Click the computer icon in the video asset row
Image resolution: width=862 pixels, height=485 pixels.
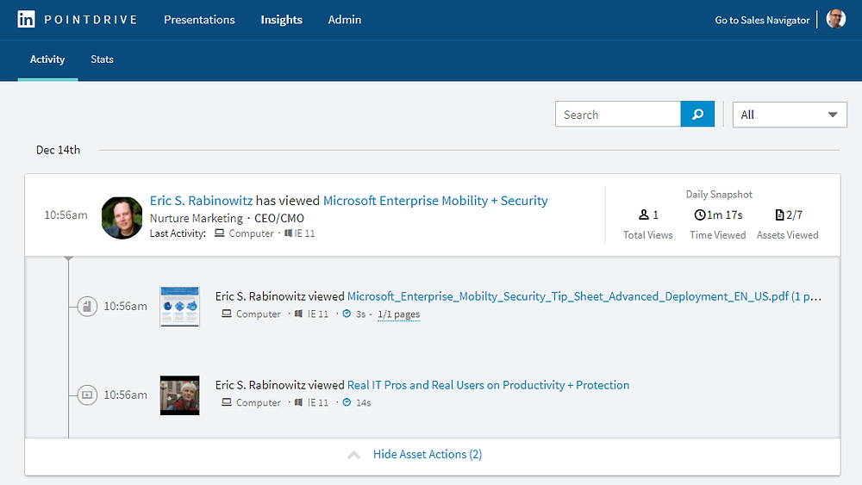tap(227, 402)
